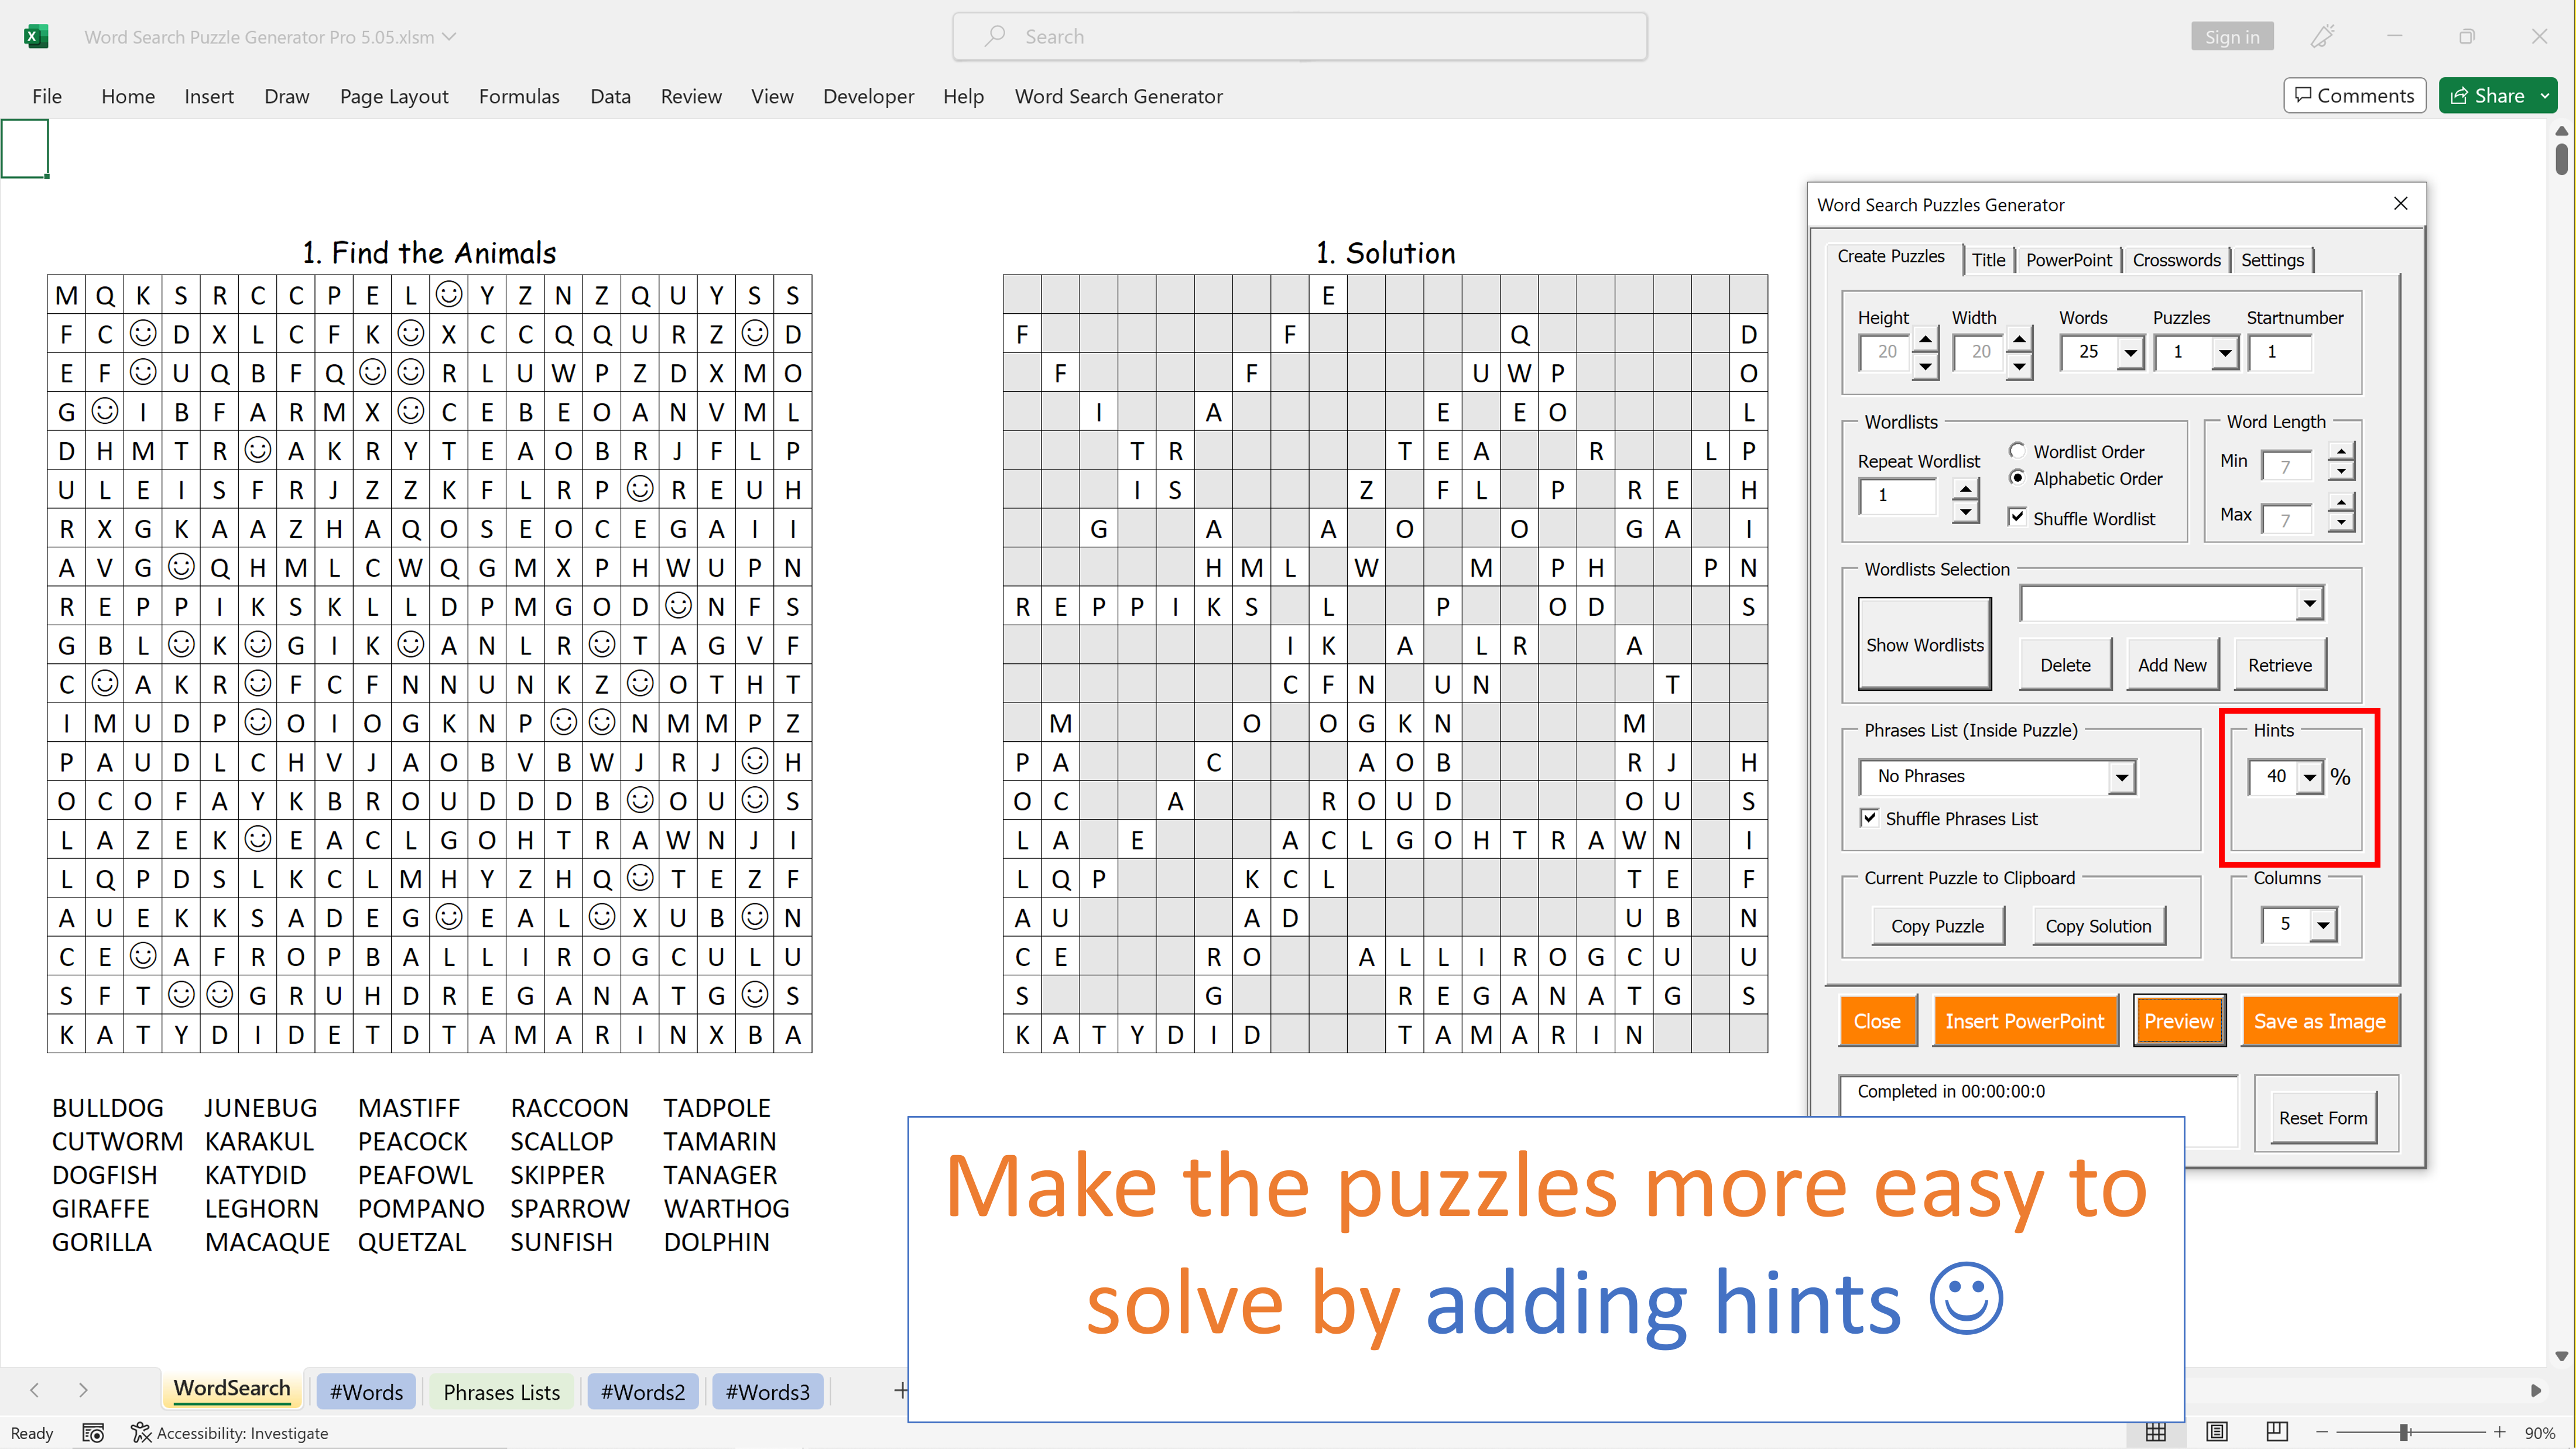Select the Wordlist Order radio button

point(2017,451)
